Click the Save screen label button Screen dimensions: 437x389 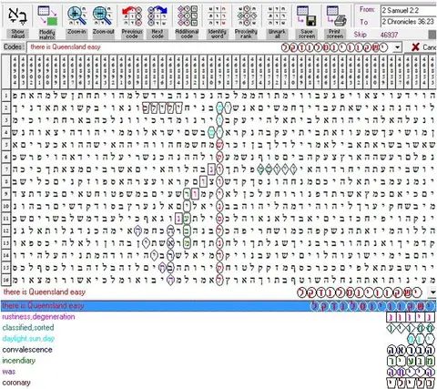tap(307, 34)
